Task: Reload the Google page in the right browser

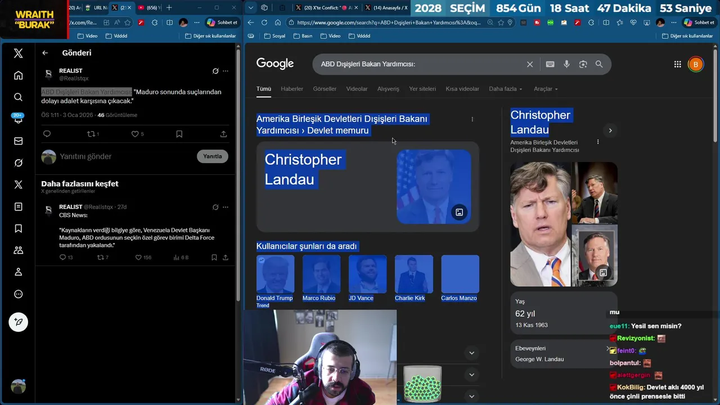Action: click(x=264, y=22)
